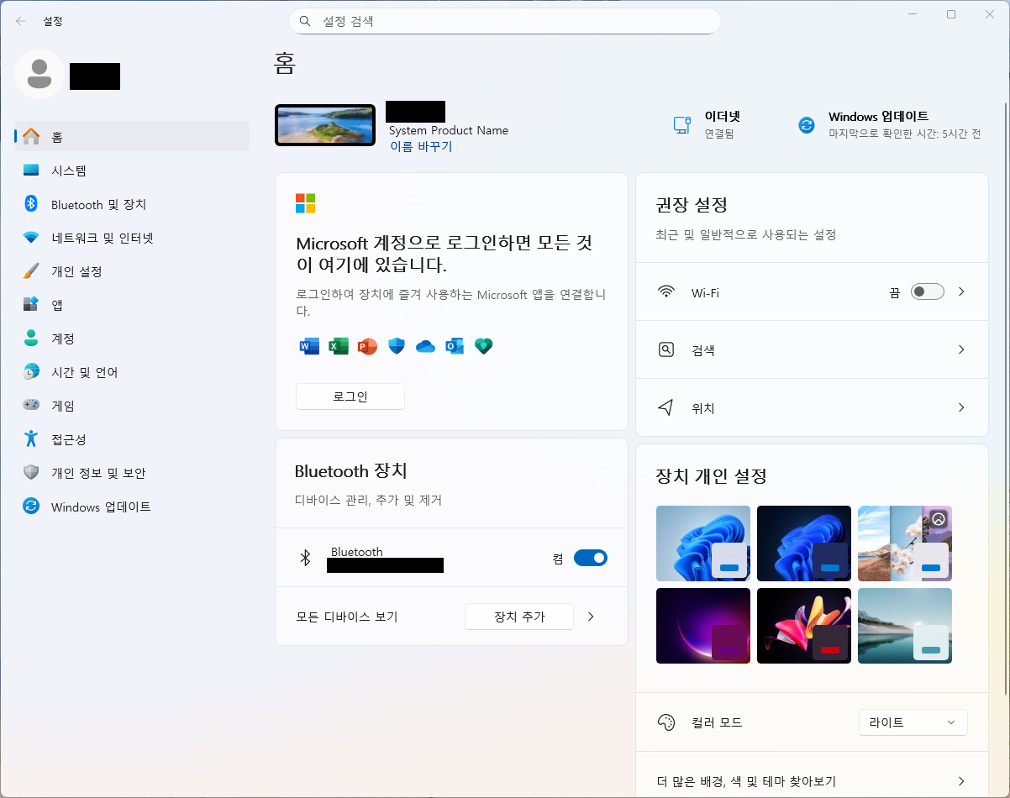The image size is (1010, 798).
Task: Open the 컬러 모드 라이트 dropdown
Action: tap(913, 722)
